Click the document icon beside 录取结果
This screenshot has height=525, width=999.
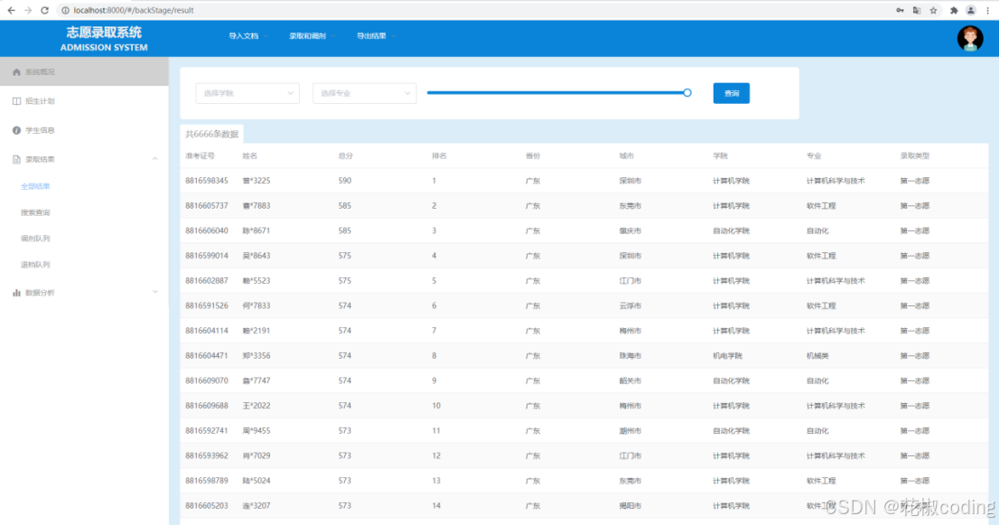click(16, 159)
